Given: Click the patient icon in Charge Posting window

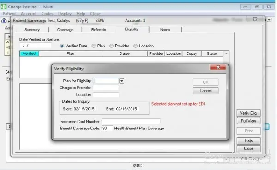Looking at the screenshot, I should (x=4, y=21).
